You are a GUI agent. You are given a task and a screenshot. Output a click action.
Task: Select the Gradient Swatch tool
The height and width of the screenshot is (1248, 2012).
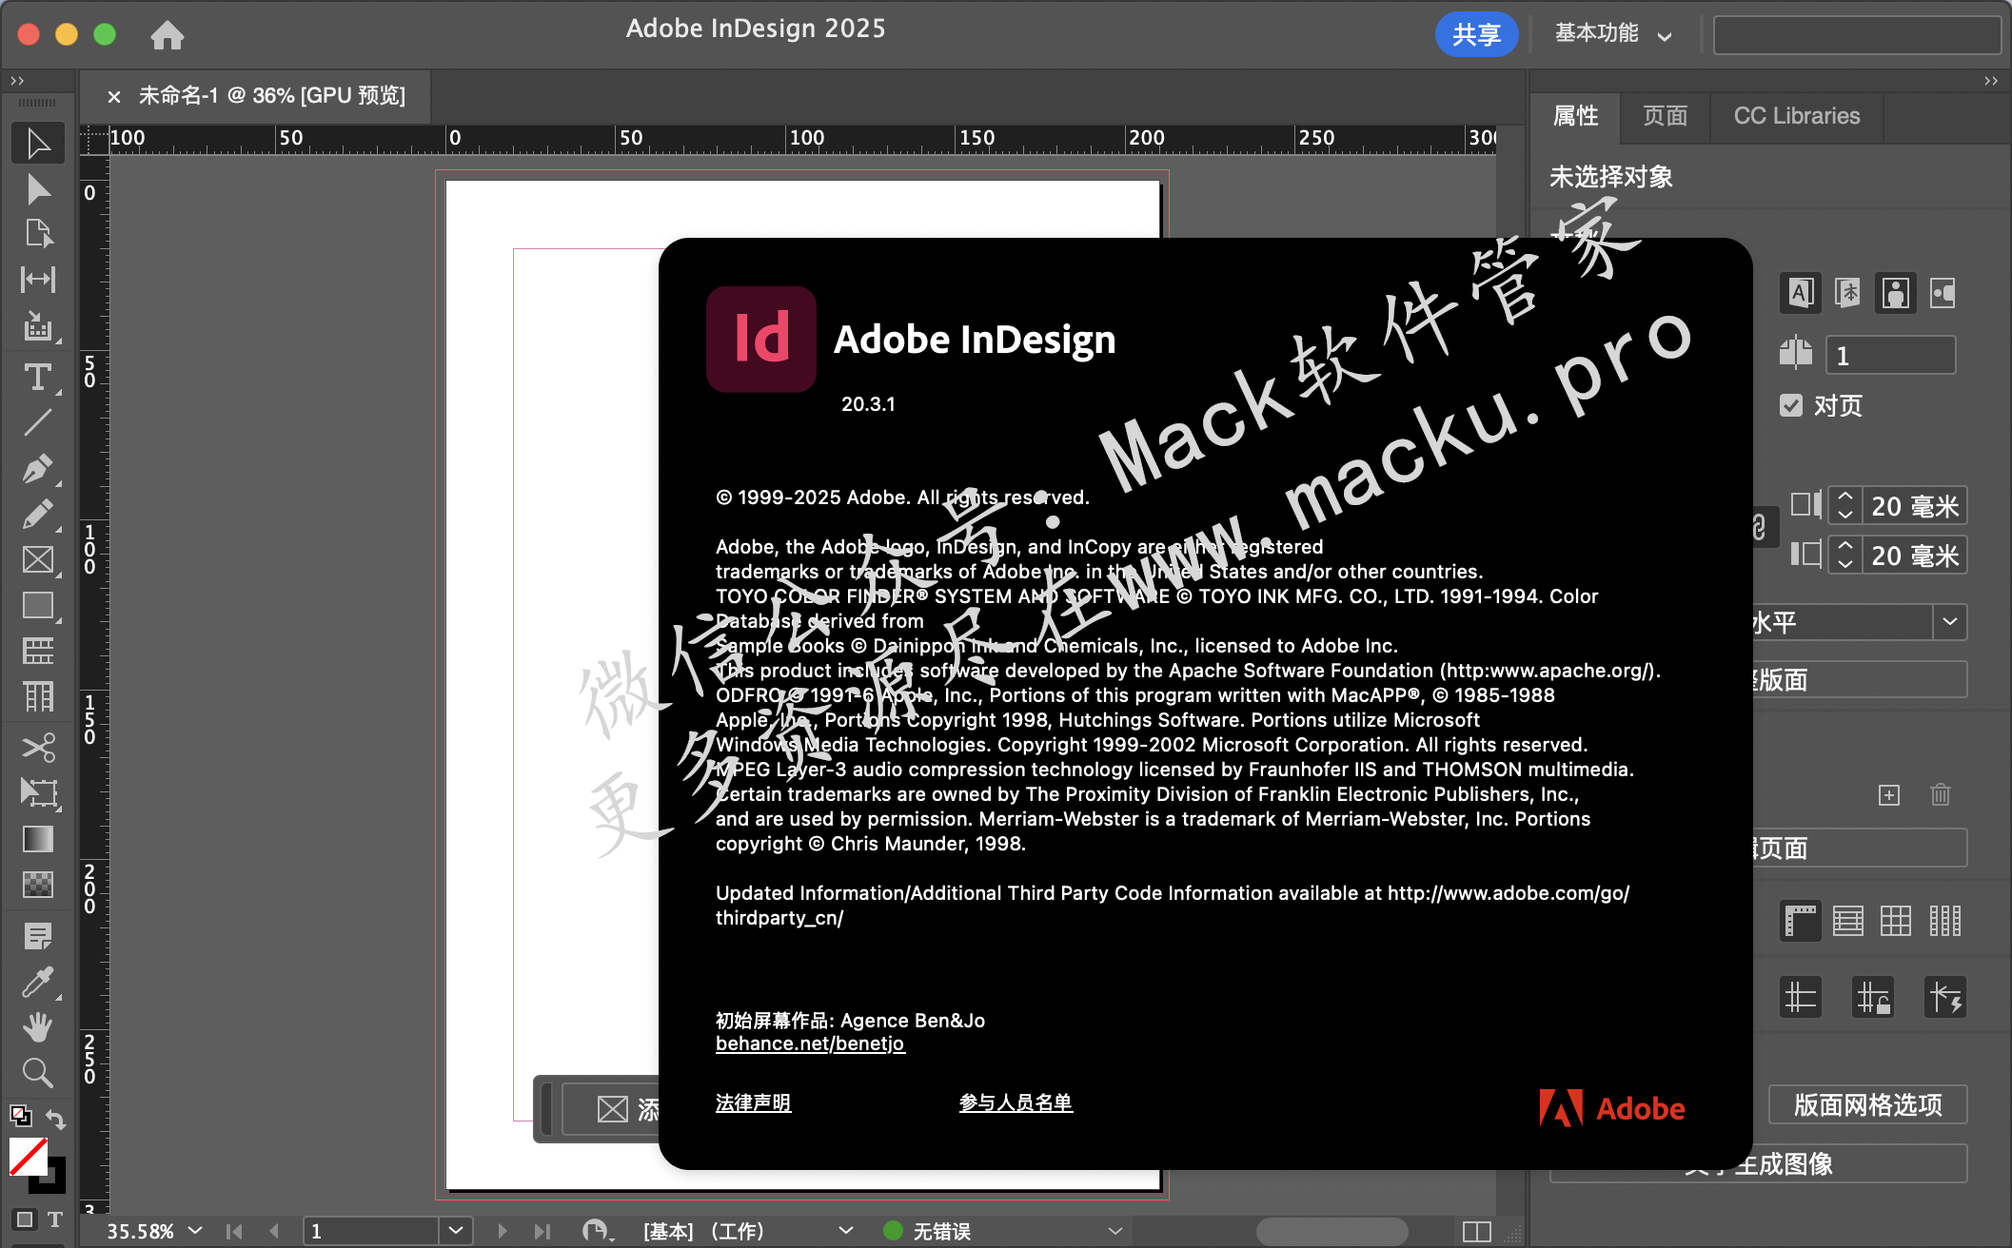pos(38,839)
